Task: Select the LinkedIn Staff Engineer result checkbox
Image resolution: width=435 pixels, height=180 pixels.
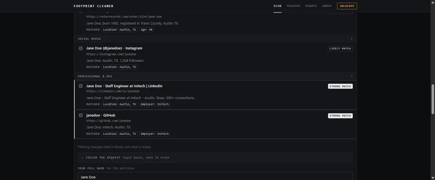Action: pyautogui.click(x=81, y=86)
